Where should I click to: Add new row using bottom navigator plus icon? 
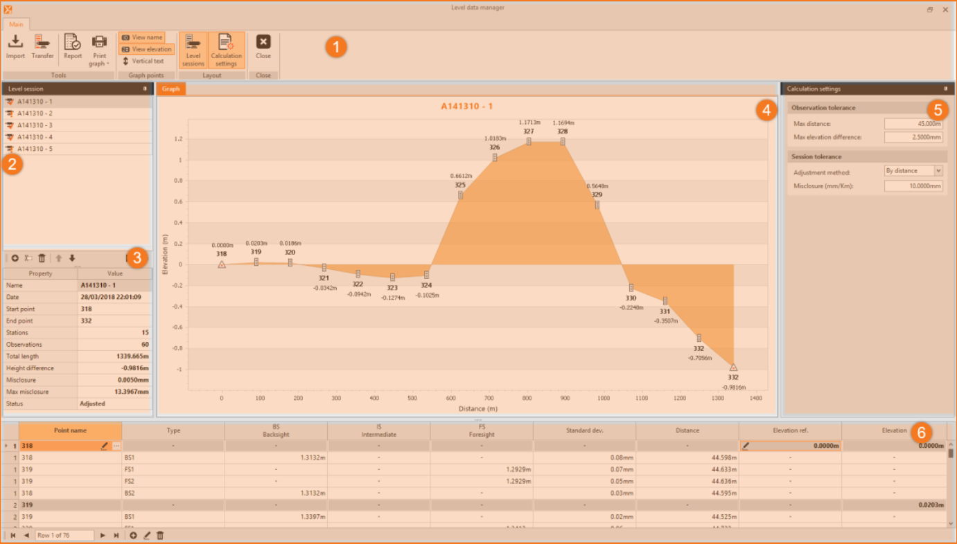point(133,535)
